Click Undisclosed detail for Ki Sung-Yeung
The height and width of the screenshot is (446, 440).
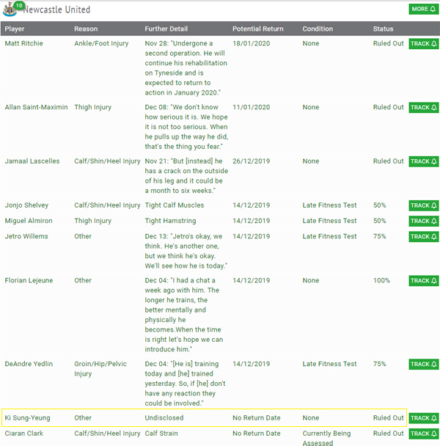(x=164, y=418)
